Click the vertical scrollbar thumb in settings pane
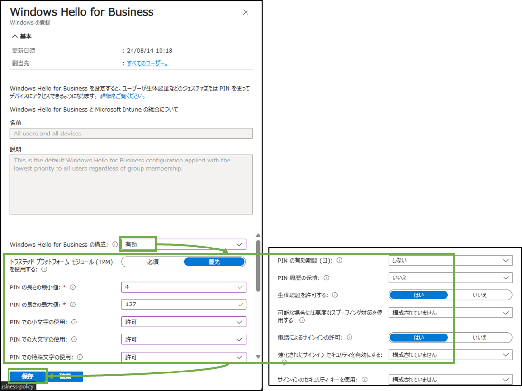 [258, 266]
